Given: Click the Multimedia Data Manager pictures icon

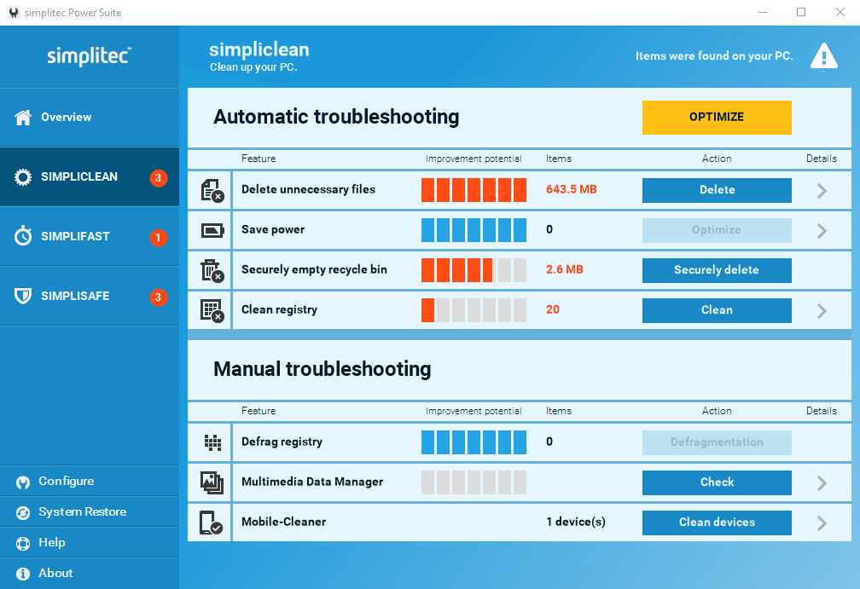Looking at the screenshot, I should point(212,482).
